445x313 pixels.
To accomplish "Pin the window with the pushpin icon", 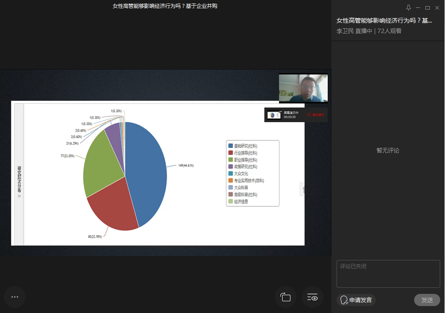I will click(408, 8).
